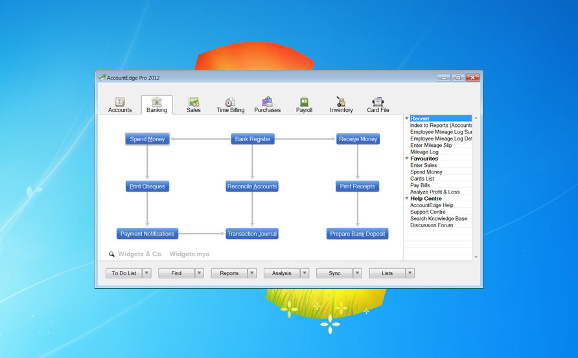Collapse the Help Centre section triangle
The image size is (578, 358).
407,199
